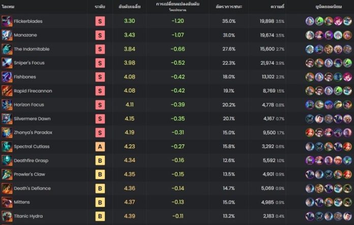Open the Fishbones item icon
The width and height of the screenshot is (354, 225).
tap(7, 77)
